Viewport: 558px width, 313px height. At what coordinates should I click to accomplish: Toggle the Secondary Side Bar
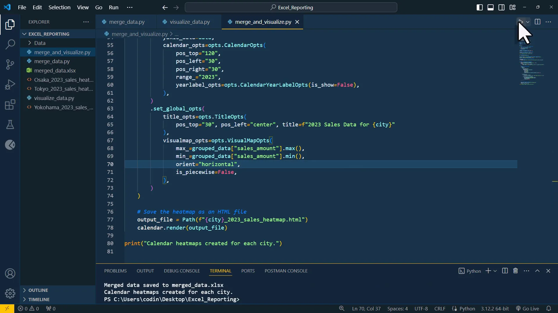click(502, 7)
